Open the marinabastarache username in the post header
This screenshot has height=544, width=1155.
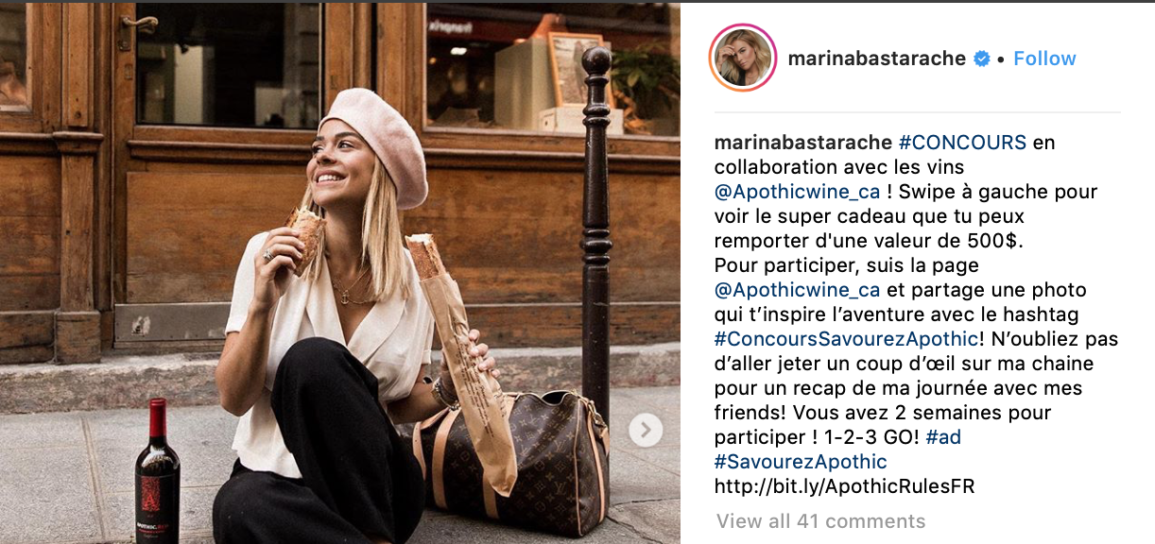[877, 59]
